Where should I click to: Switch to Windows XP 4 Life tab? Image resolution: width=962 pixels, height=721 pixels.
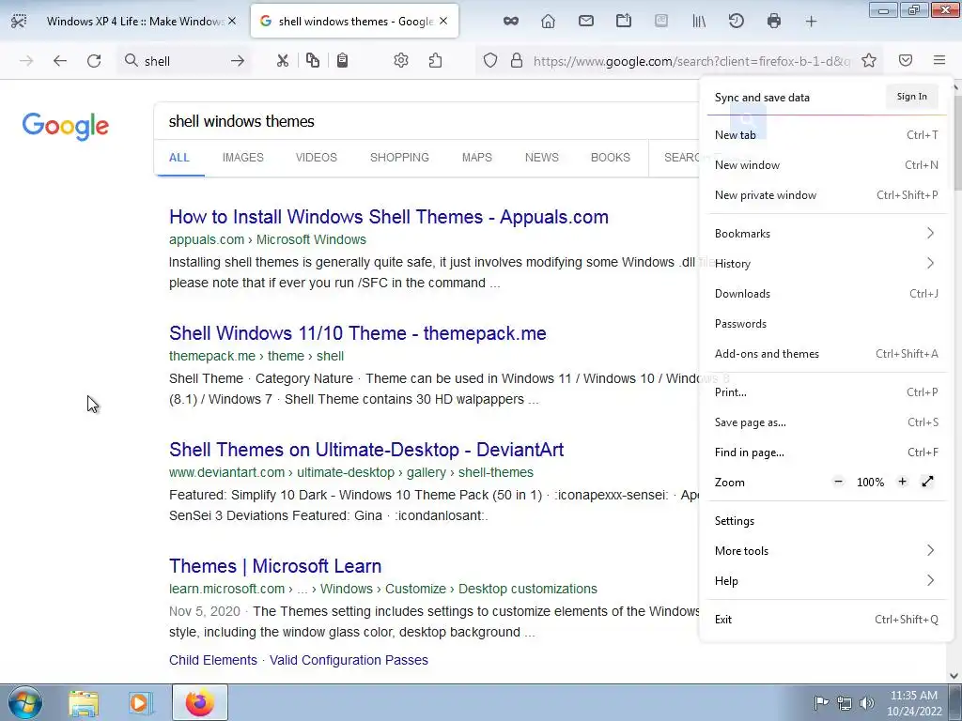click(x=135, y=21)
